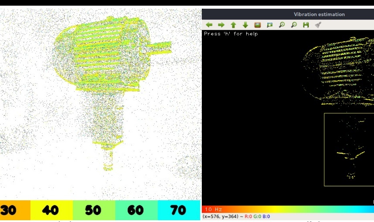This screenshot has width=374, height=222.
Task: Click the B:0 blue value in status bar
Action: point(266,216)
